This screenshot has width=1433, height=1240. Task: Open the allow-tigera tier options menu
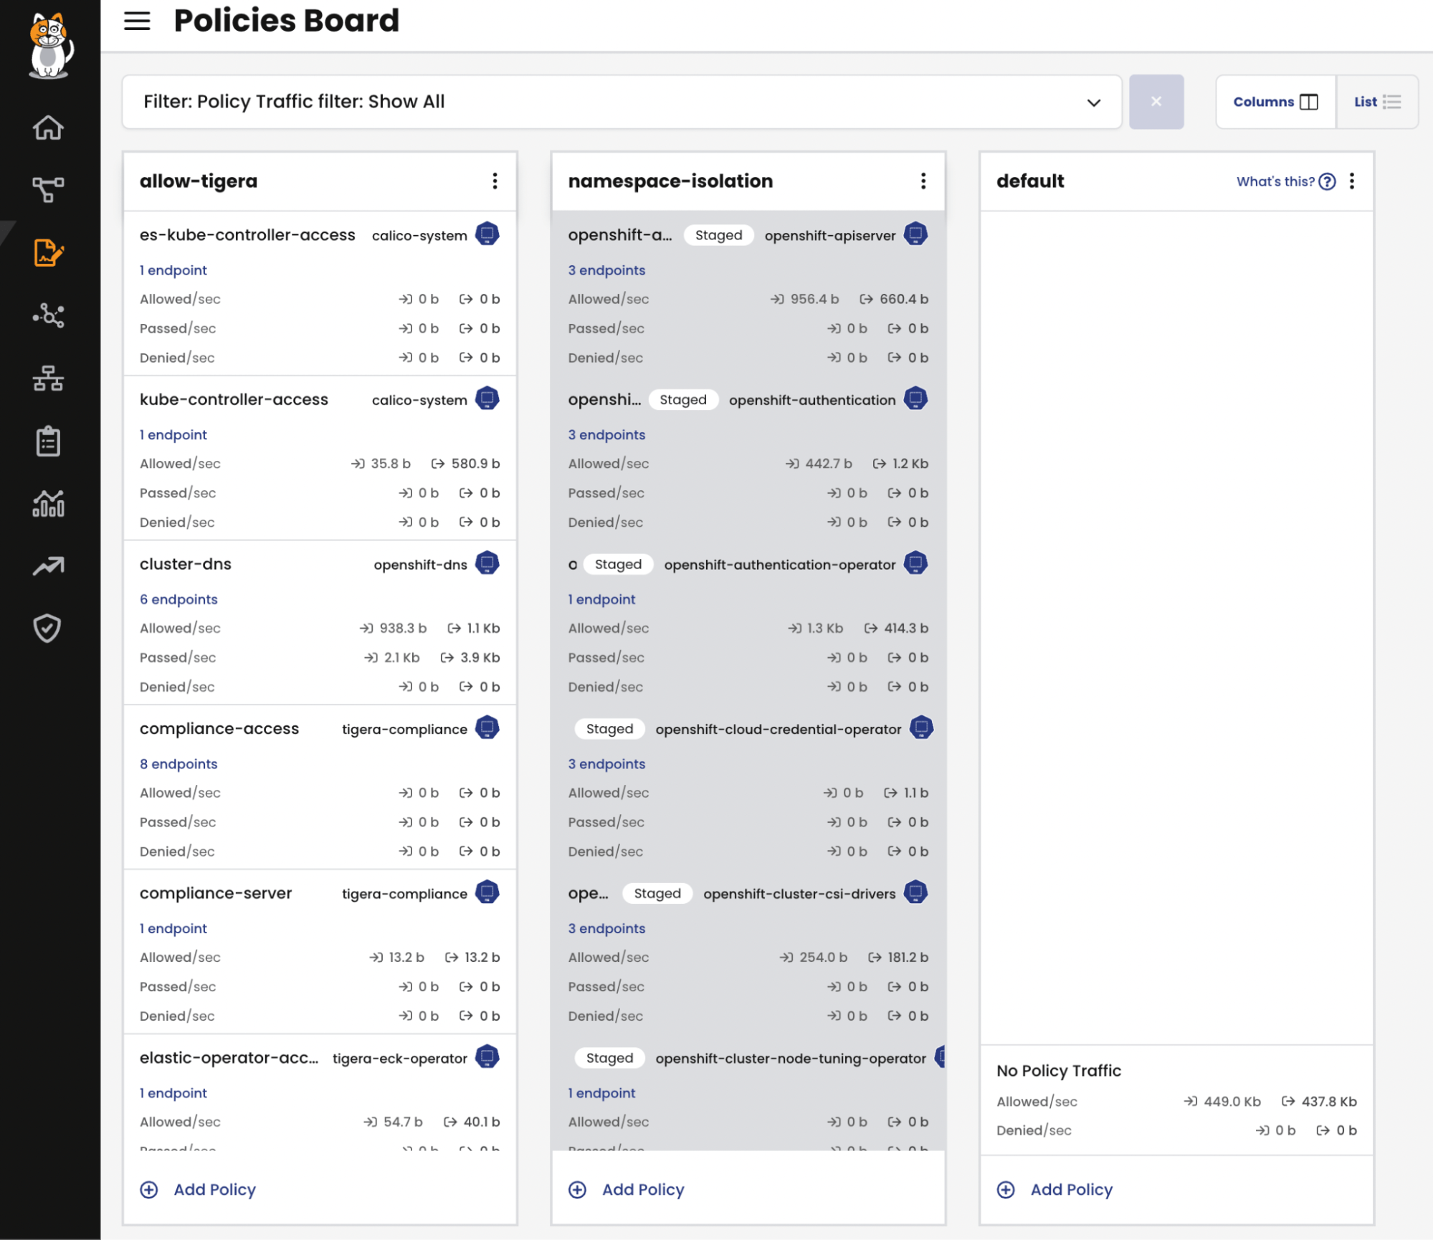(x=495, y=181)
